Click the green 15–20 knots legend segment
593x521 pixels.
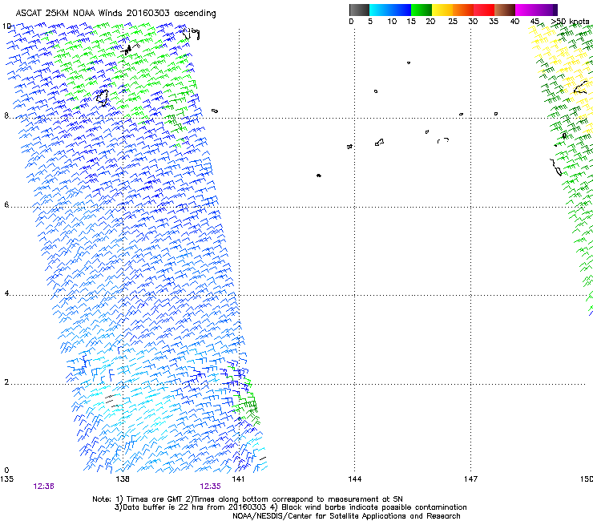click(422, 10)
